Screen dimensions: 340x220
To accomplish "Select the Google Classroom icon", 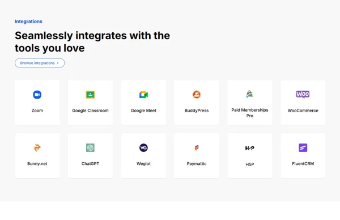I will pos(90,95).
